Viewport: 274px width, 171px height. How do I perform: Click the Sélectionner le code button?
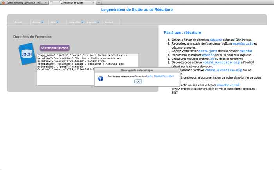click(x=54, y=48)
